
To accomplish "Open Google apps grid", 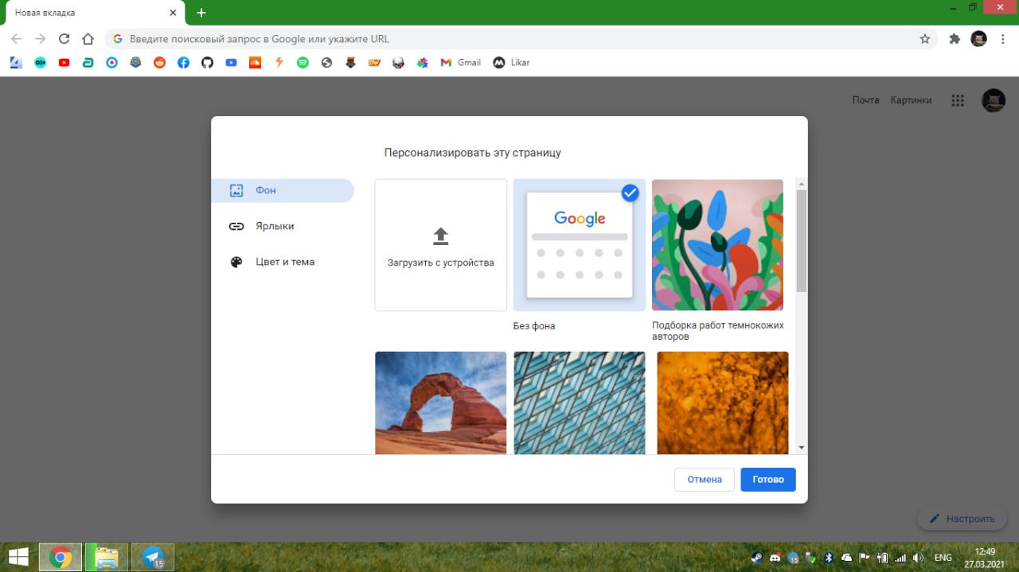I will tap(958, 100).
